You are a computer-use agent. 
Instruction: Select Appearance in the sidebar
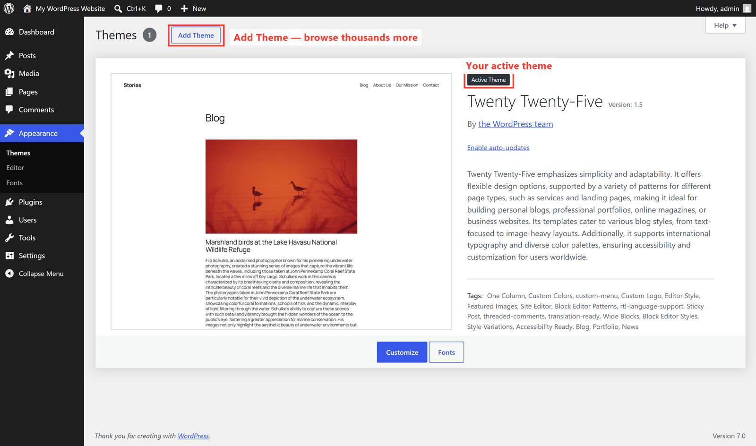(42, 133)
